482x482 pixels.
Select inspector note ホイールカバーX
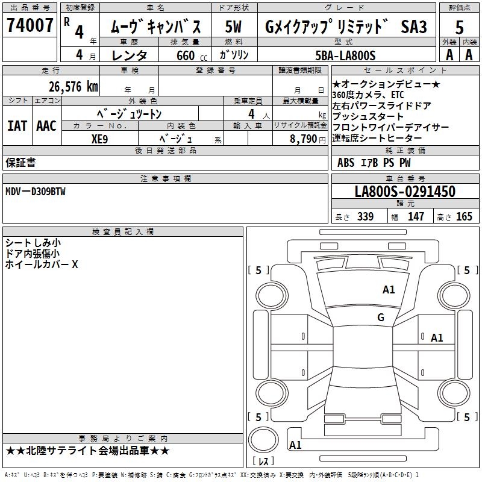click(x=42, y=264)
